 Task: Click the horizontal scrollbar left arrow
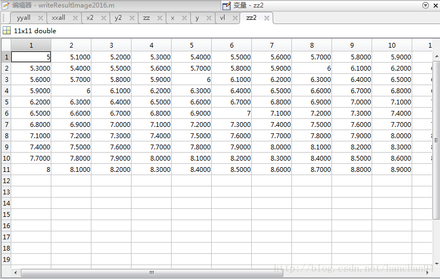(16, 273)
